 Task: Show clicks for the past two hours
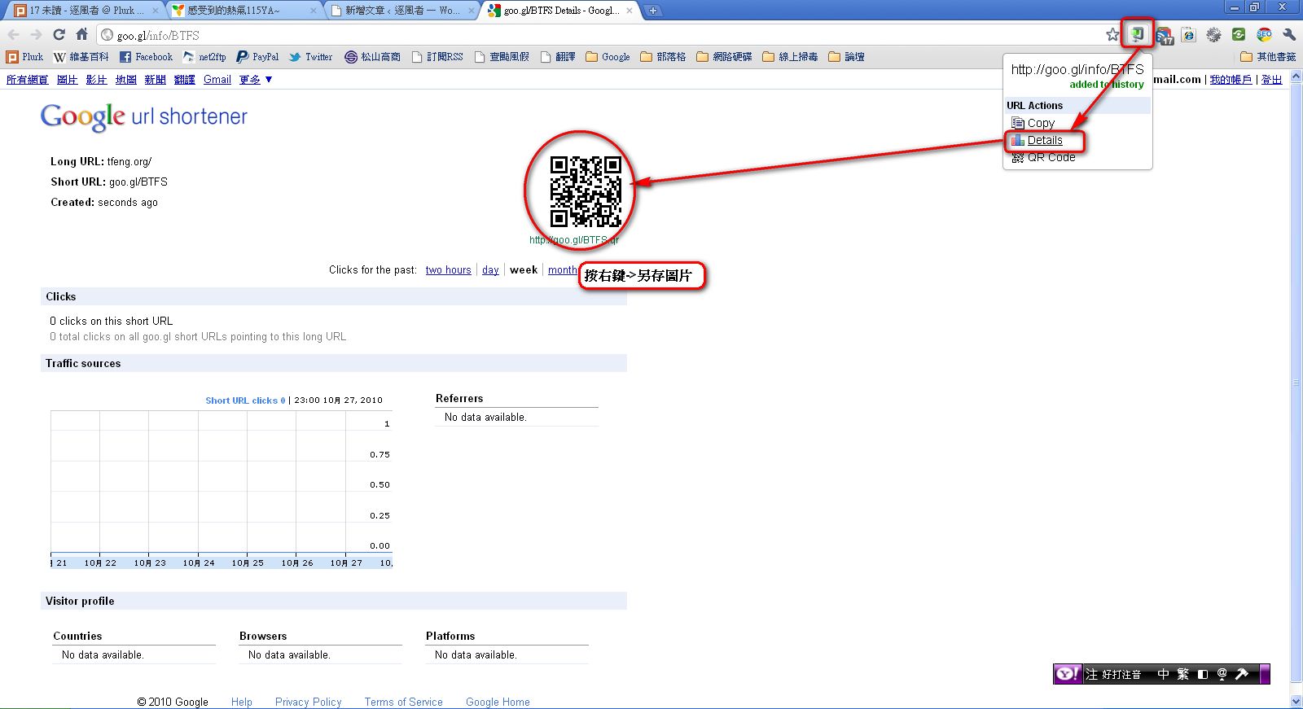[x=448, y=270]
